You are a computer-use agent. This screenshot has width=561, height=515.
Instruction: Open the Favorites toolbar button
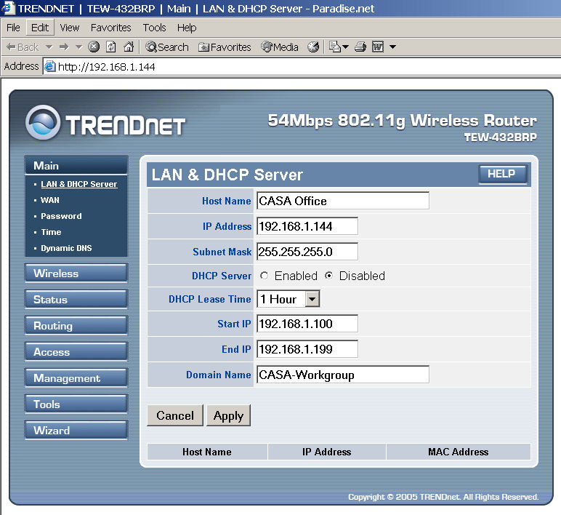pos(225,47)
